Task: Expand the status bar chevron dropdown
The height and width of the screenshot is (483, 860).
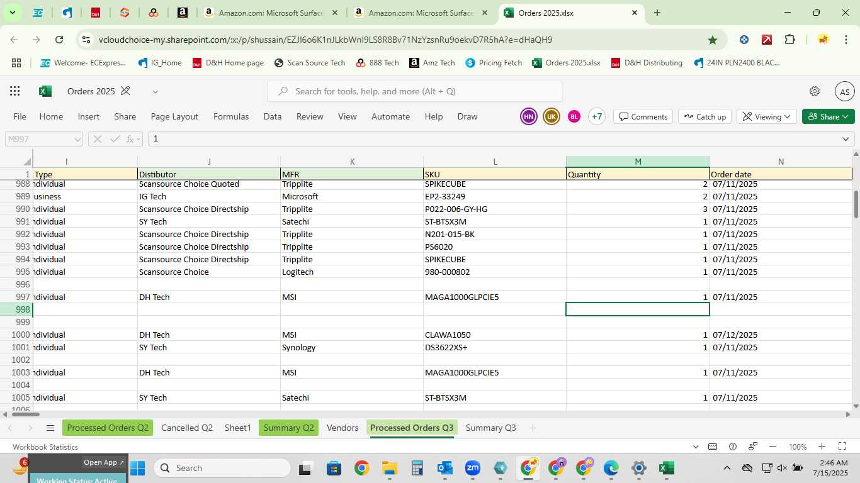Action: (696, 447)
